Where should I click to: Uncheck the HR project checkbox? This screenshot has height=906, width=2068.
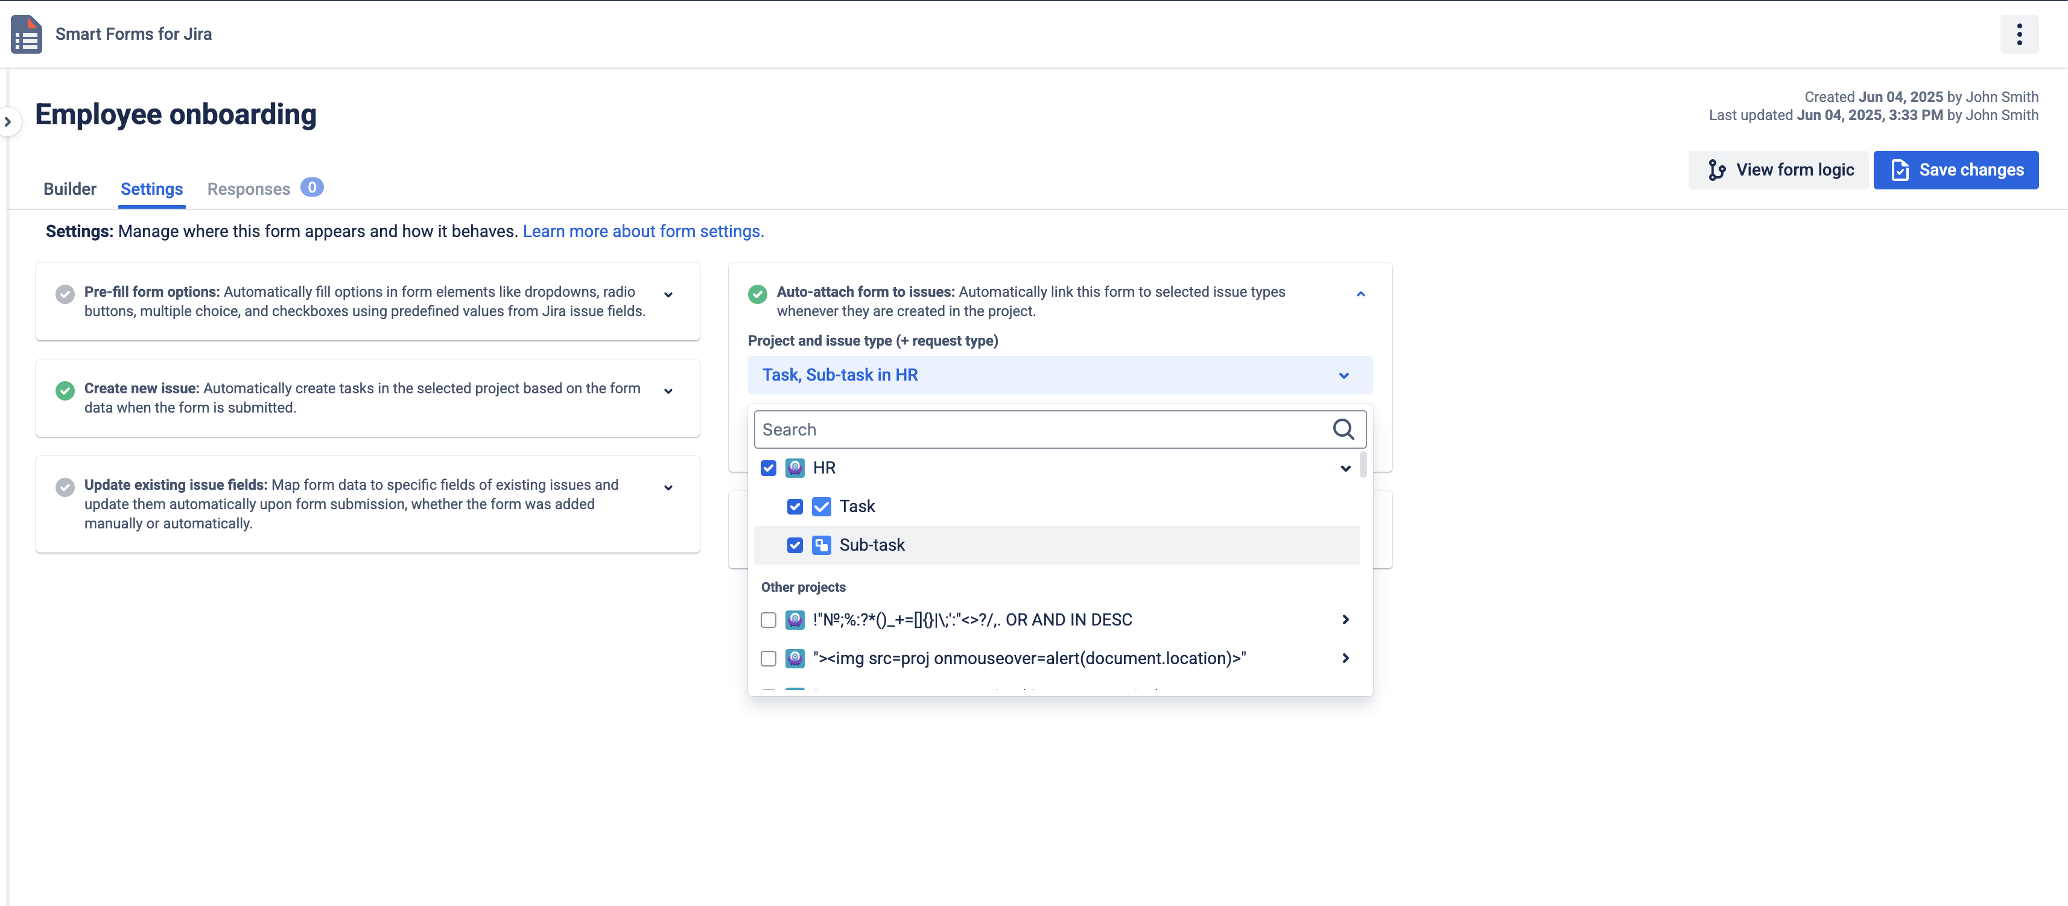click(769, 467)
